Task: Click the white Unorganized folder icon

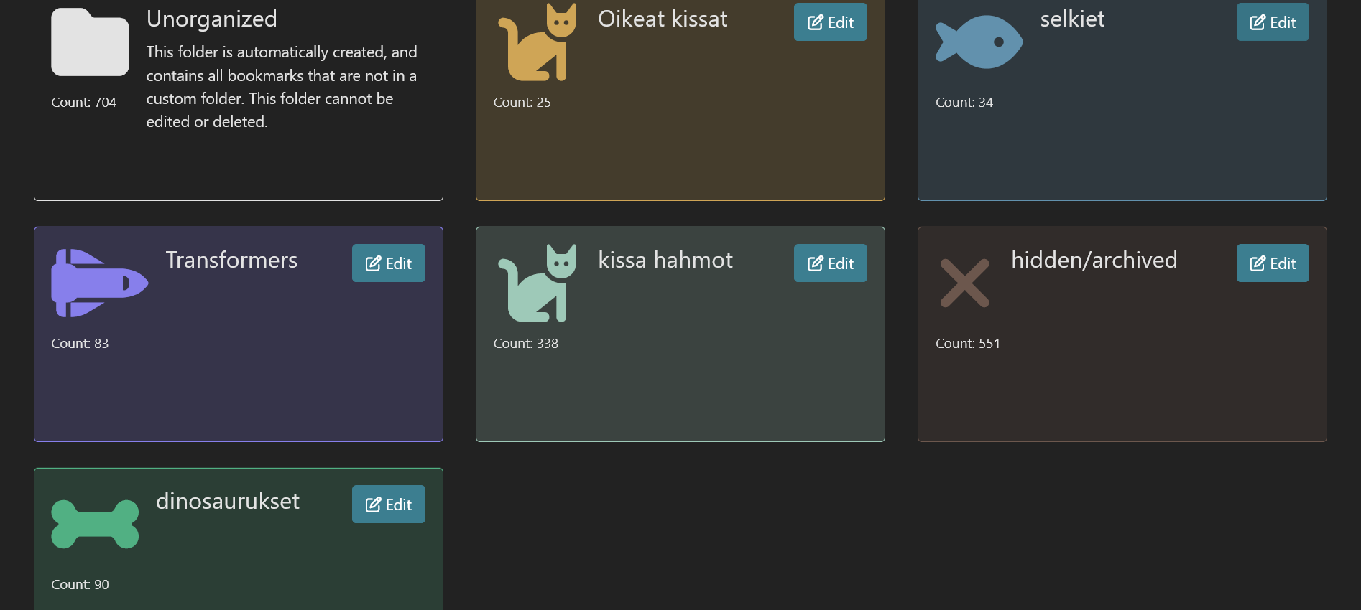Action: tap(90, 42)
